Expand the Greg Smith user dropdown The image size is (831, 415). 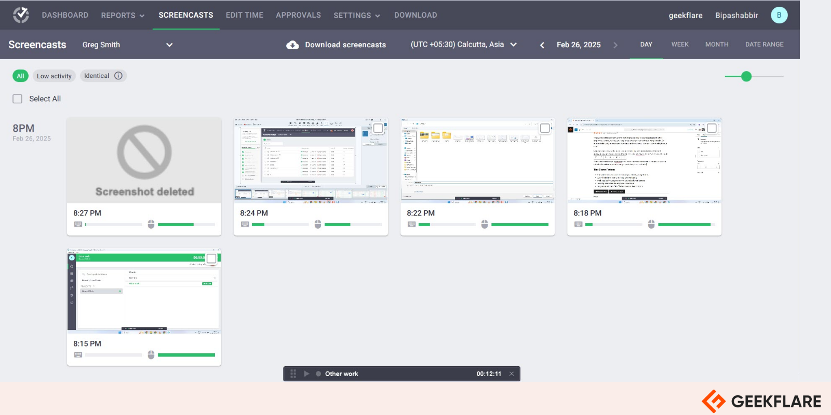tap(169, 45)
